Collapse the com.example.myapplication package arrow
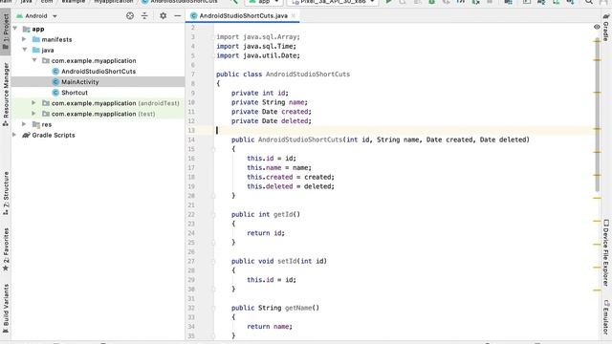Screen dimensions: 612x344 pyautogui.click(x=34, y=60)
